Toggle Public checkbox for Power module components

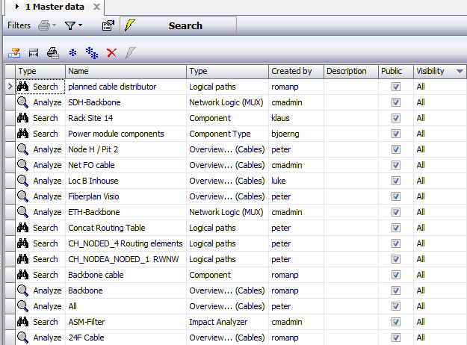[x=396, y=134]
